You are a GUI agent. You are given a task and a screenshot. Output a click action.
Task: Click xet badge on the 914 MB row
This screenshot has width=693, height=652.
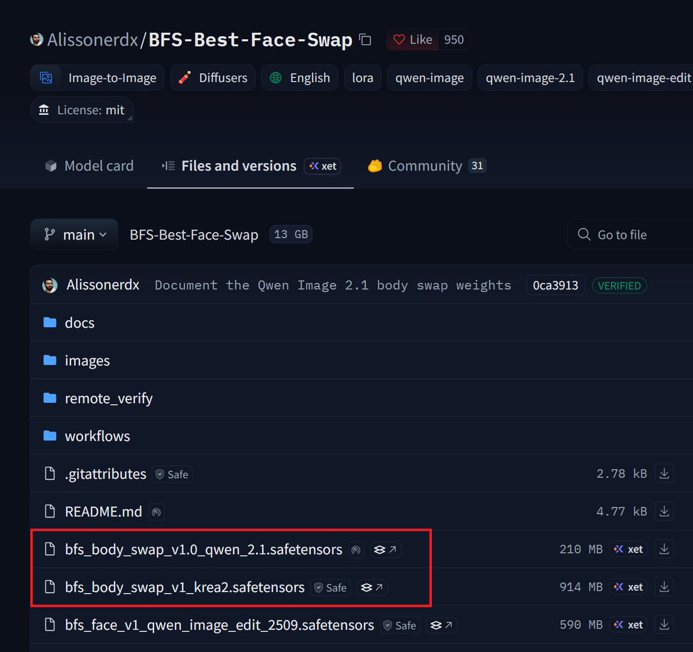(x=629, y=587)
